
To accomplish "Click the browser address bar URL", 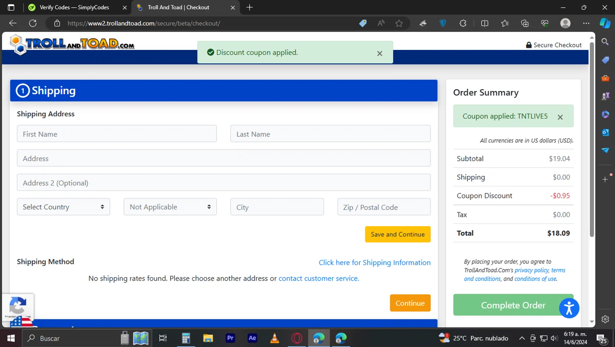I will pyautogui.click(x=144, y=23).
